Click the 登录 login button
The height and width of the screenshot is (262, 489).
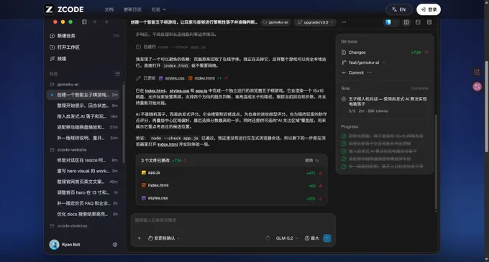[429, 9]
